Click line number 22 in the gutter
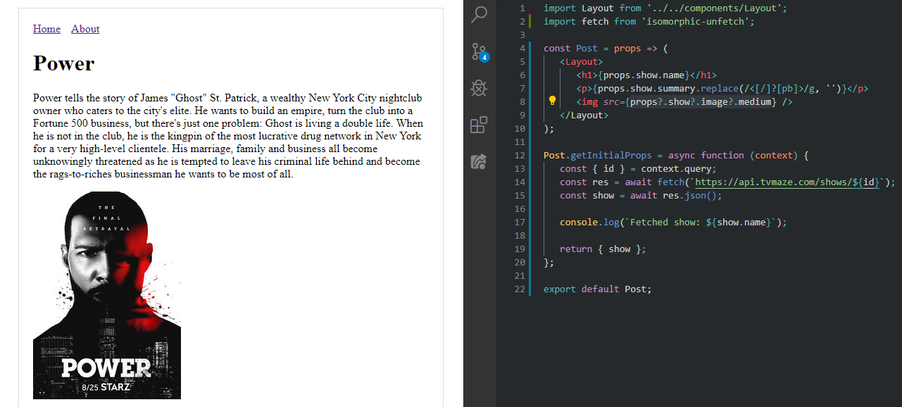 (520, 289)
